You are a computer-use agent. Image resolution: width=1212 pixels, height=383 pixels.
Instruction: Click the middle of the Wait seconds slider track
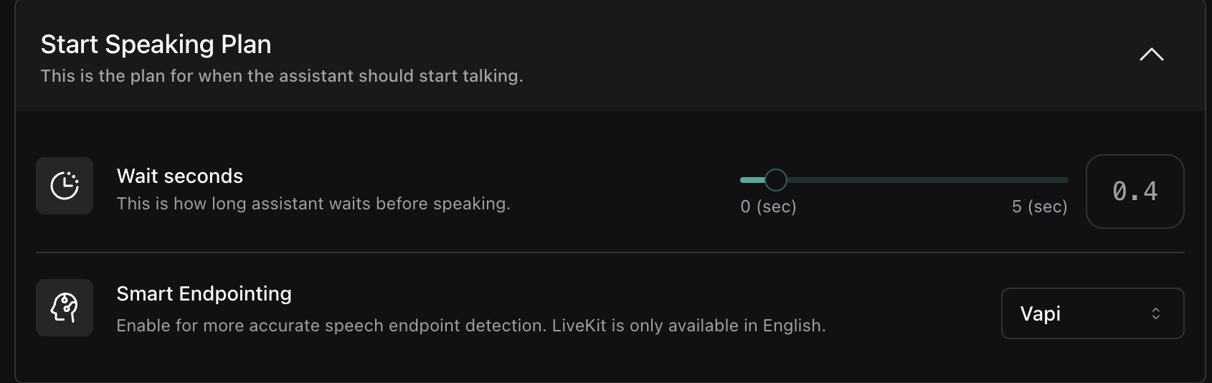[x=904, y=180]
